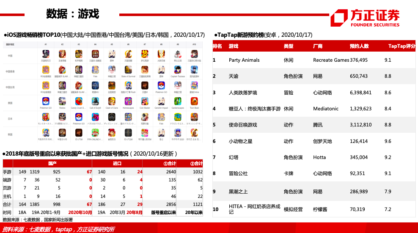418x233 pixels.
Task: Click the 冒险公社 game name
Action: click(238, 173)
